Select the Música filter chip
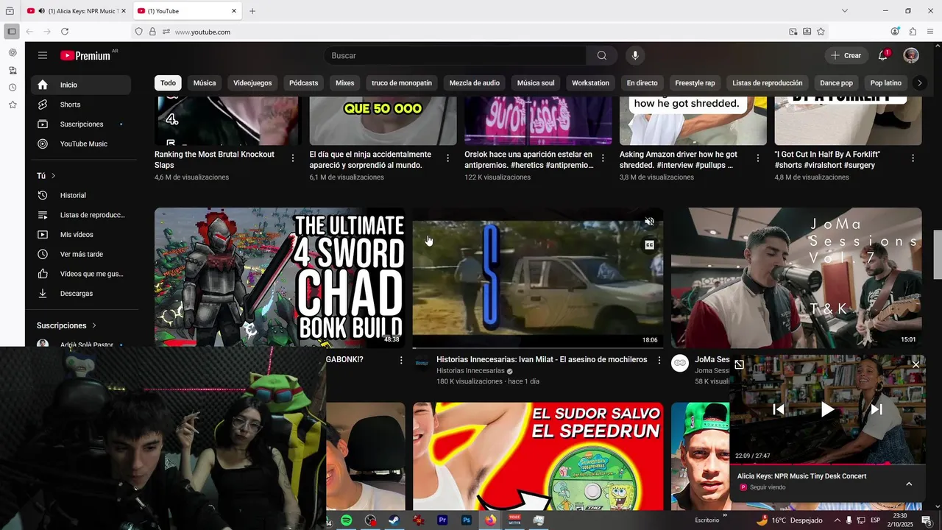942x530 pixels. [x=205, y=83]
